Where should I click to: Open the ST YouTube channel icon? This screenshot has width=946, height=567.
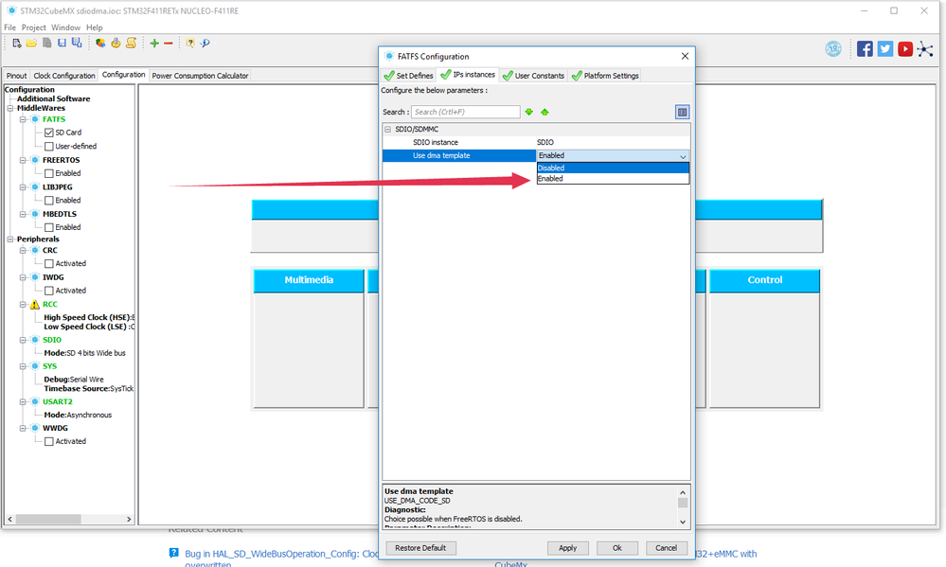point(905,49)
